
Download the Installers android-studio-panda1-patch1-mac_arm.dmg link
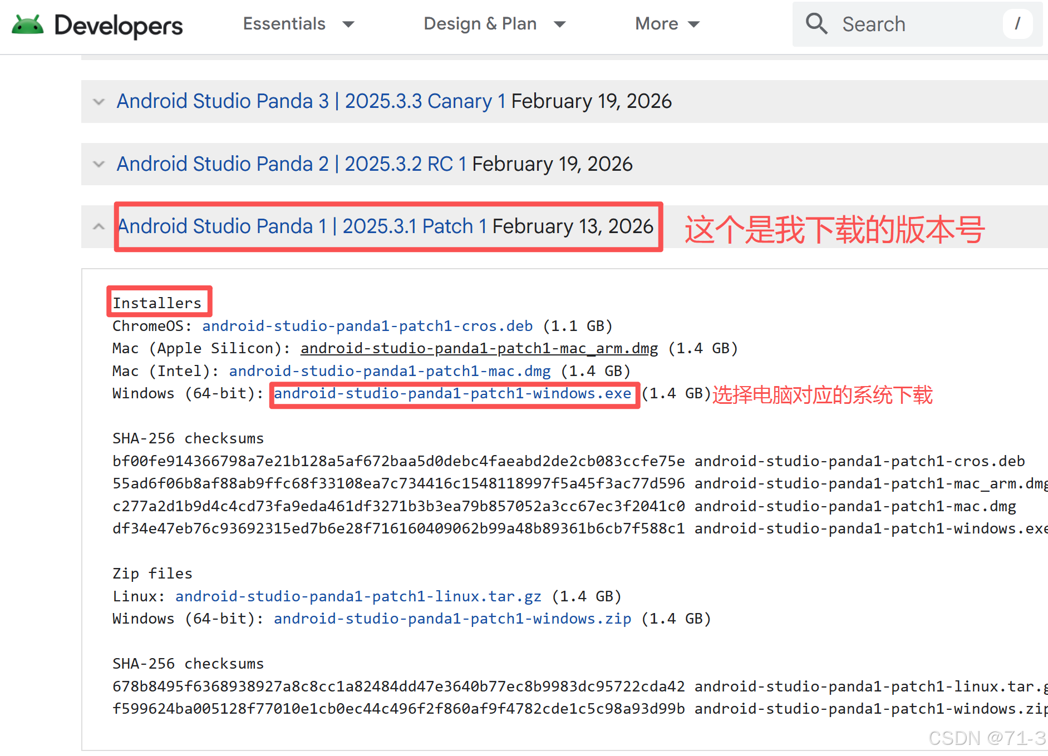click(x=479, y=348)
